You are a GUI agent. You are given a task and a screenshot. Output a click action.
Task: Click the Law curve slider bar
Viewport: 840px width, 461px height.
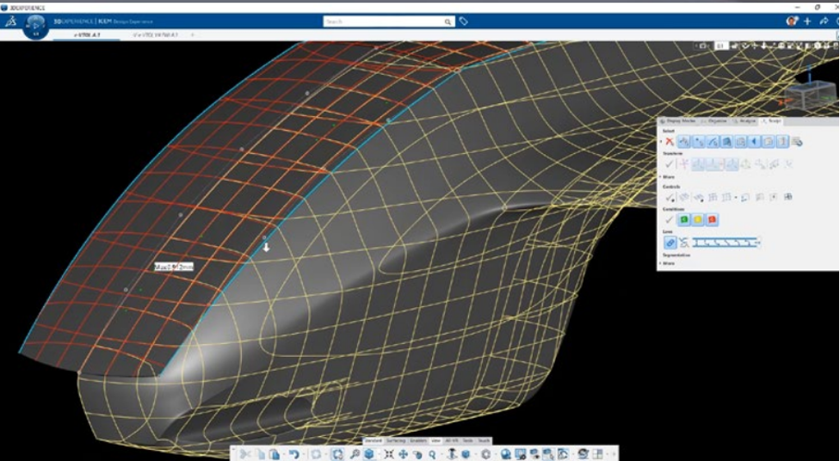click(x=726, y=243)
